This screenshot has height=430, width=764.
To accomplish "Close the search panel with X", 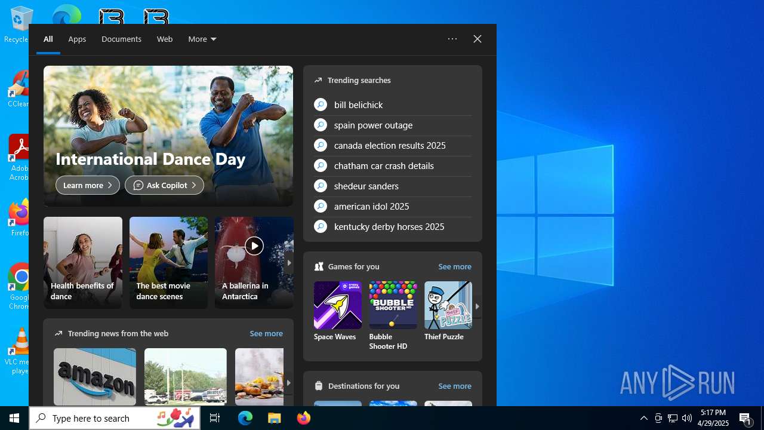I will (478, 39).
